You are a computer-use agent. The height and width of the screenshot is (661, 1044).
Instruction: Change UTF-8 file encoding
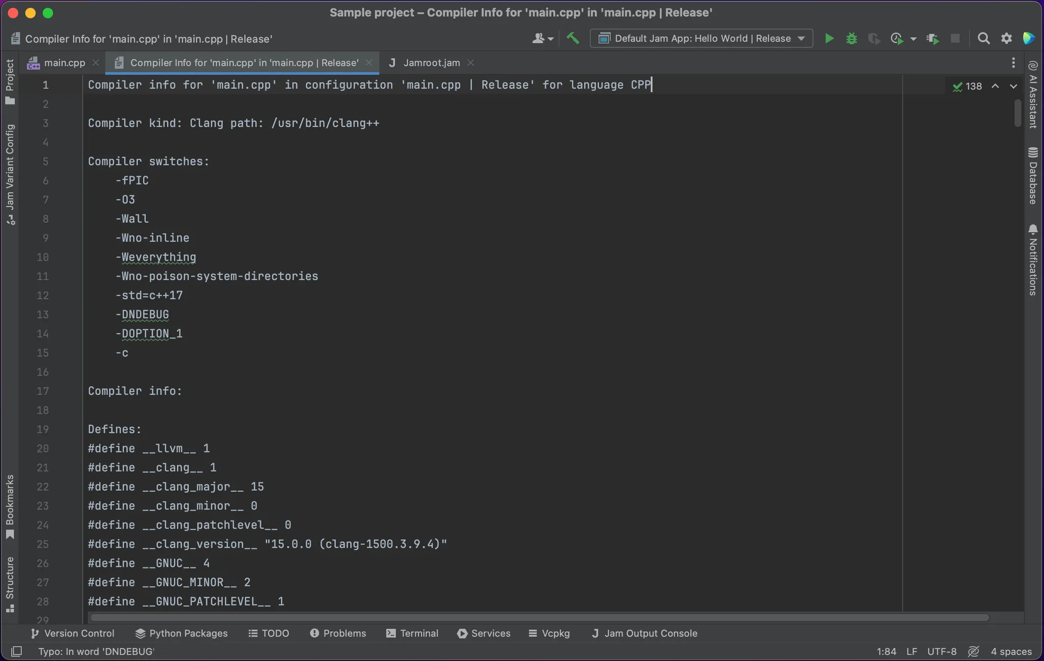click(942, 651)
